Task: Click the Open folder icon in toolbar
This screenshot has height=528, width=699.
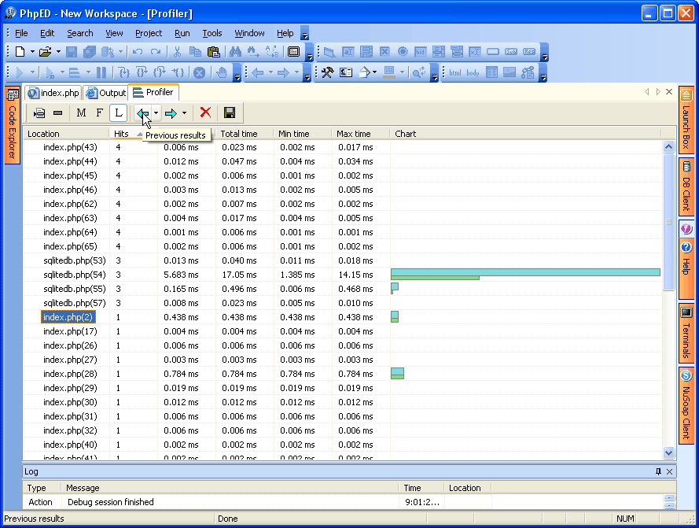Action: (45, 52)
